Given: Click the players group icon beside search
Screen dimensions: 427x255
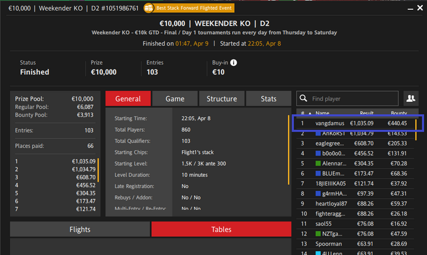Looking at the screenshot, I should (x=411, y=98).
